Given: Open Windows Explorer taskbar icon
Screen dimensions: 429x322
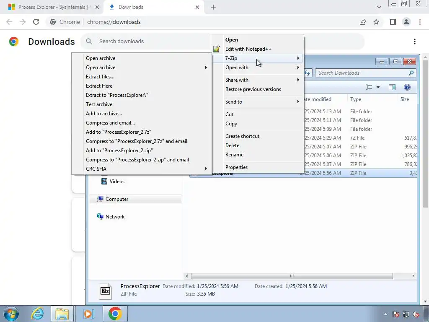Looking at the screenshot, I should click(62, 314).
